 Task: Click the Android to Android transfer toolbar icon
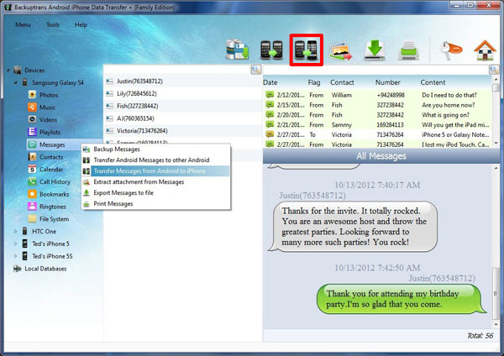tap(271, 50)
